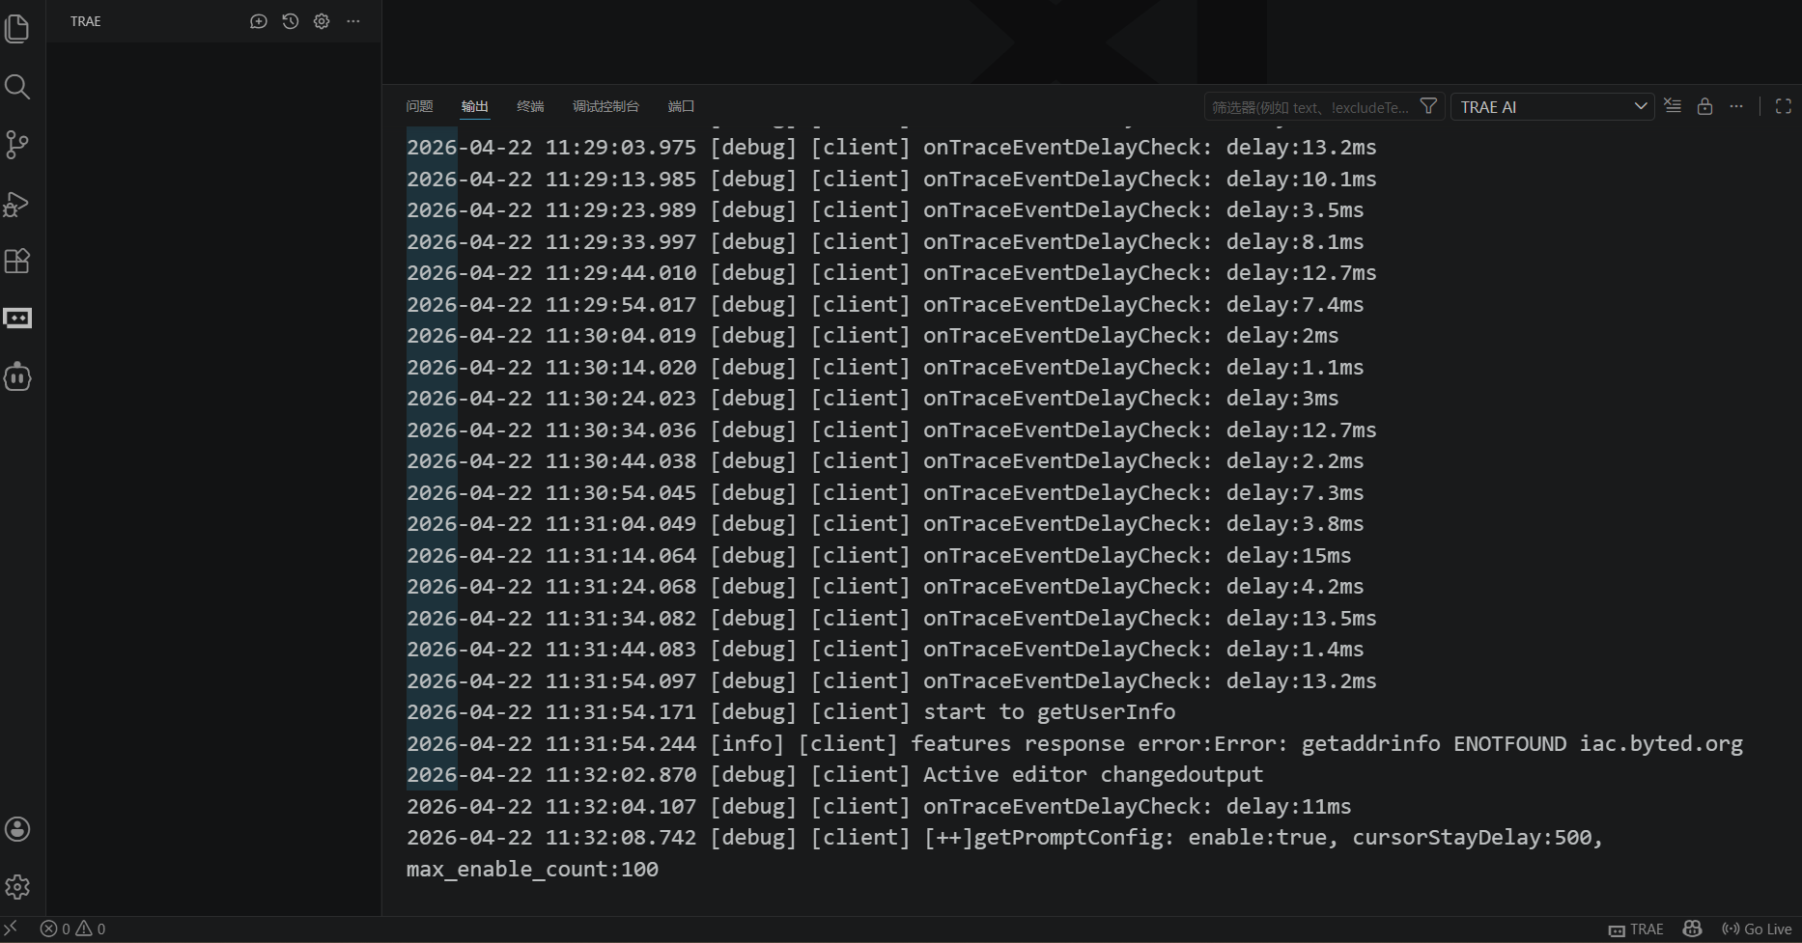1802x943 pixels.
Task: Click the 'max_enable_count:100' text
Action: 532,870
